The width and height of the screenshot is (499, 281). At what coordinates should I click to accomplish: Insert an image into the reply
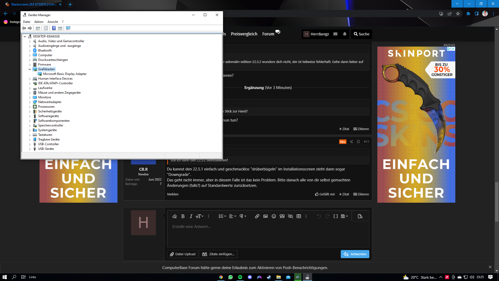[x=265, y=216]
